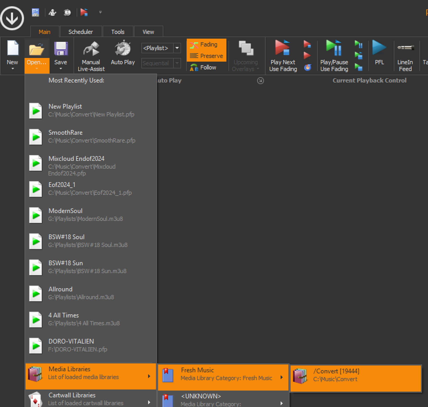Select the /Convert [19444] library
The image size is (428, 407).
[355, 375]
